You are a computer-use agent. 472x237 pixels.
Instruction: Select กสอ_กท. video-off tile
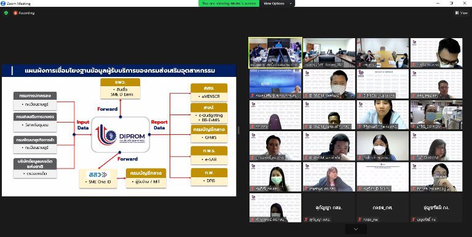(x=383, y=207)
